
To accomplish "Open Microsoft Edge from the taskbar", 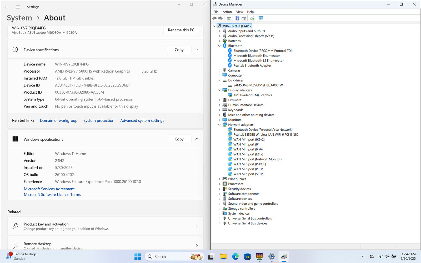I will pyautogui.click(x=235, y=257).
